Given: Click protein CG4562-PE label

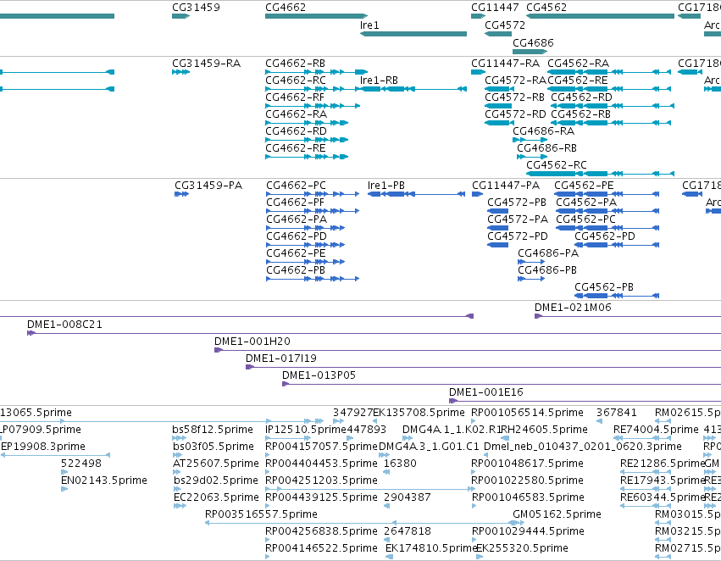Looking at the screenshot, I should point(584,186).
